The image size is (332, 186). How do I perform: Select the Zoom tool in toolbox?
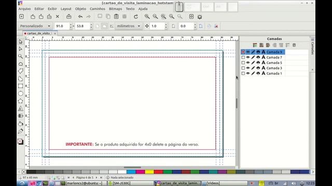[21, 56]
